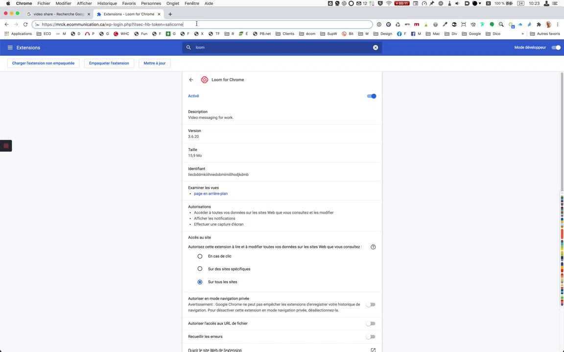
Task: Expand the hidden bookmarks chevron
Action: click(523, 34)
